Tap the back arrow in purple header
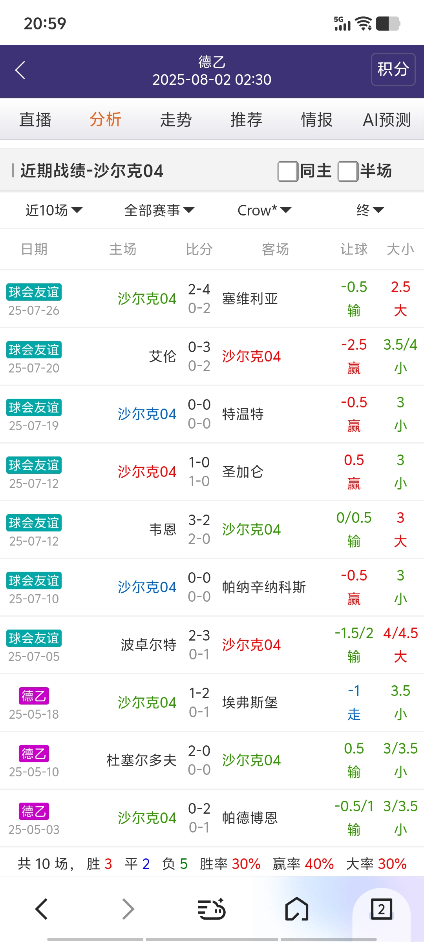Image resolution: width=424 pixels, height=942 pixels. coord(20,70)
